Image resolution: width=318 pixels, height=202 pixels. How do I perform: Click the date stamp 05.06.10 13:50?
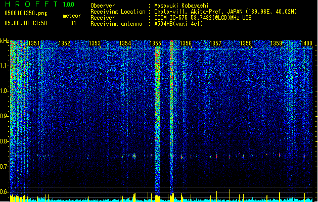(x=26, y=23)
